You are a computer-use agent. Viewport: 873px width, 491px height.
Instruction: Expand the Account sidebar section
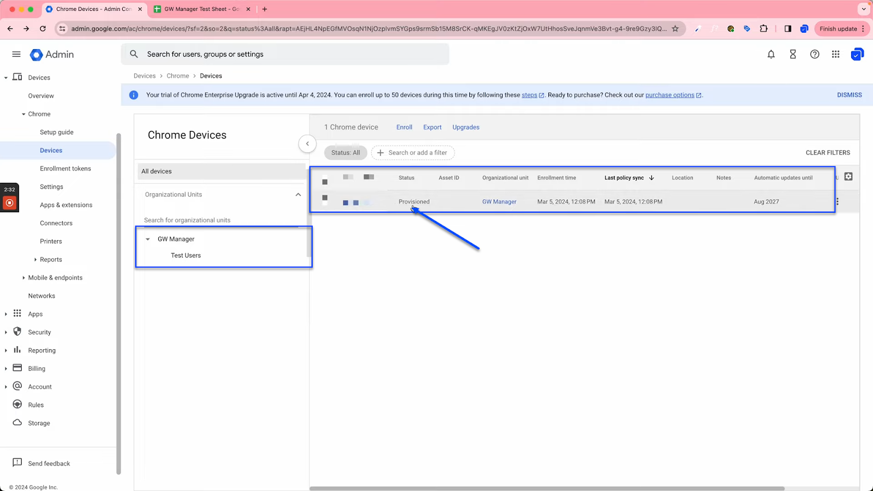[x=6, y=387]
